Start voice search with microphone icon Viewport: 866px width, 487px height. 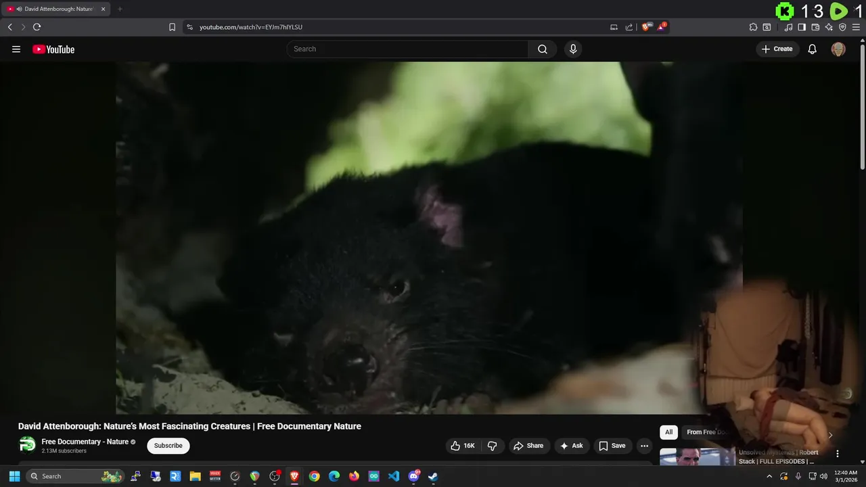573,49
